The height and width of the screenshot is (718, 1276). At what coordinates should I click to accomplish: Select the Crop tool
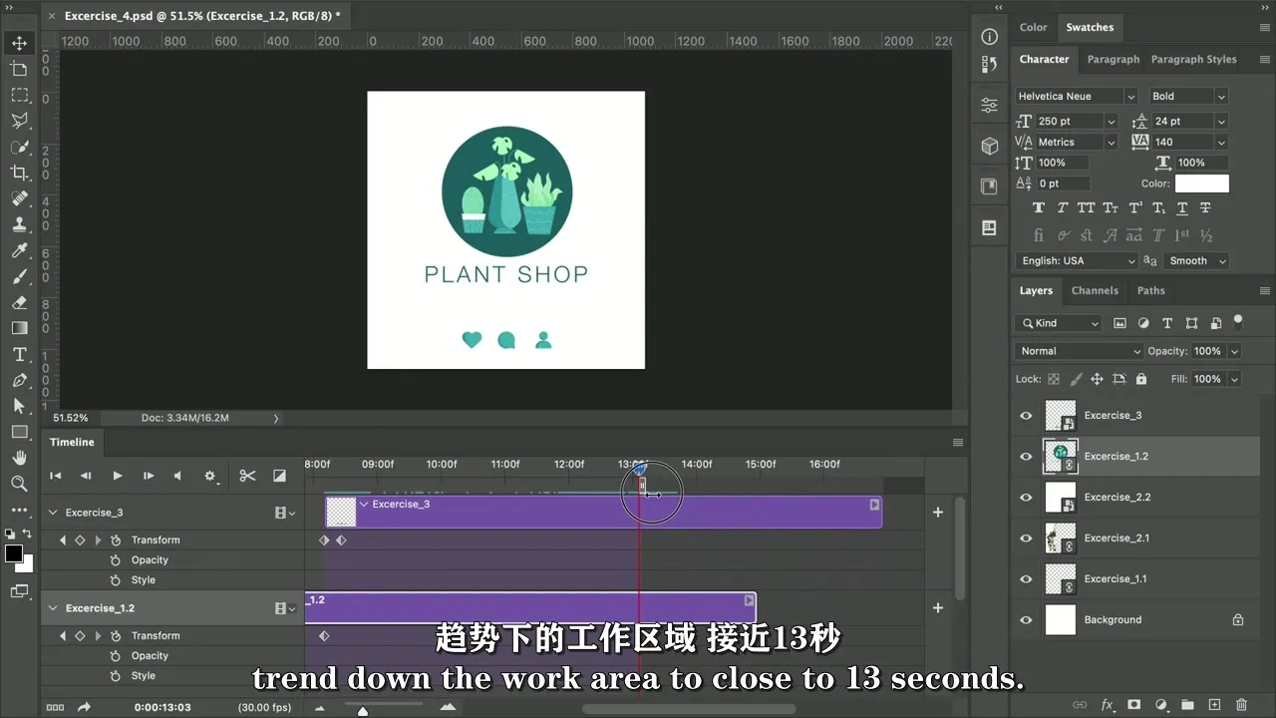[x=19, y=173]
